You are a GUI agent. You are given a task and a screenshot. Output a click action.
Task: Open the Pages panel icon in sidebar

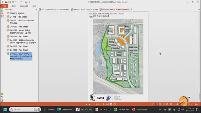click(2, 9)
